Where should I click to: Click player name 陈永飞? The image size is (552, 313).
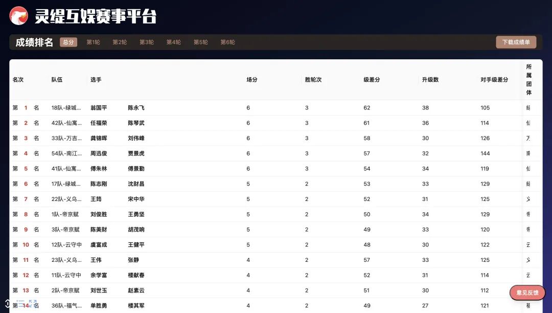(x=136, y=108)
